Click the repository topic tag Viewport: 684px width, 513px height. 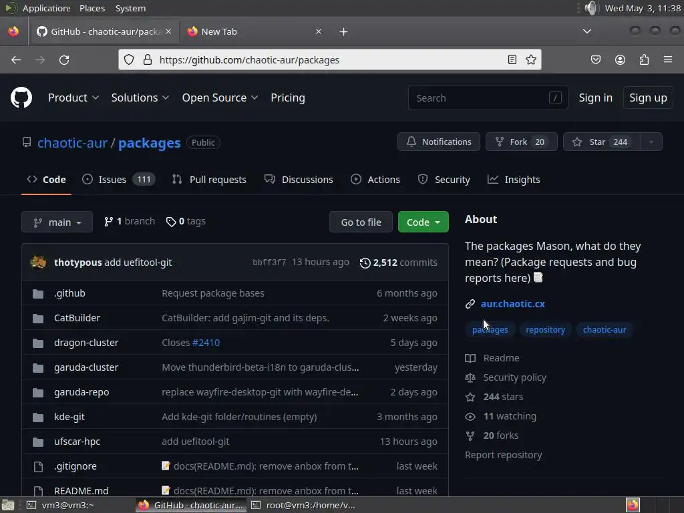545,330
